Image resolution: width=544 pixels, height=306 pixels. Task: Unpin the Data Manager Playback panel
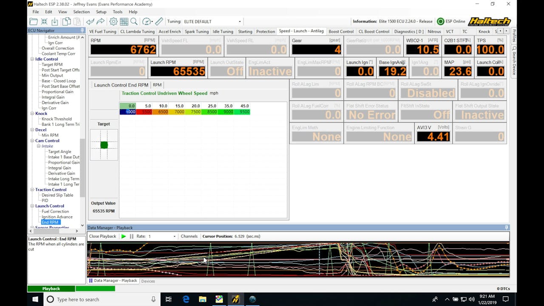(507, 227)
